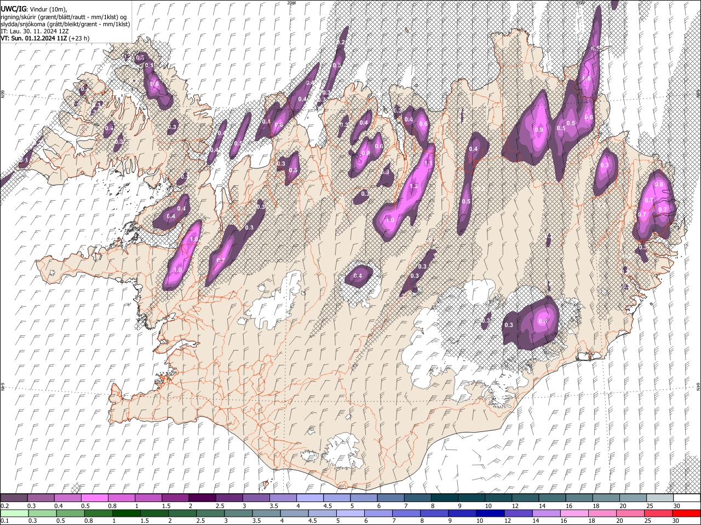The width and height of the screenshot is (701, 525).
Task: Click the palest green rain swatch between 0.1 and 0.3
Action: tap(15, 514)
